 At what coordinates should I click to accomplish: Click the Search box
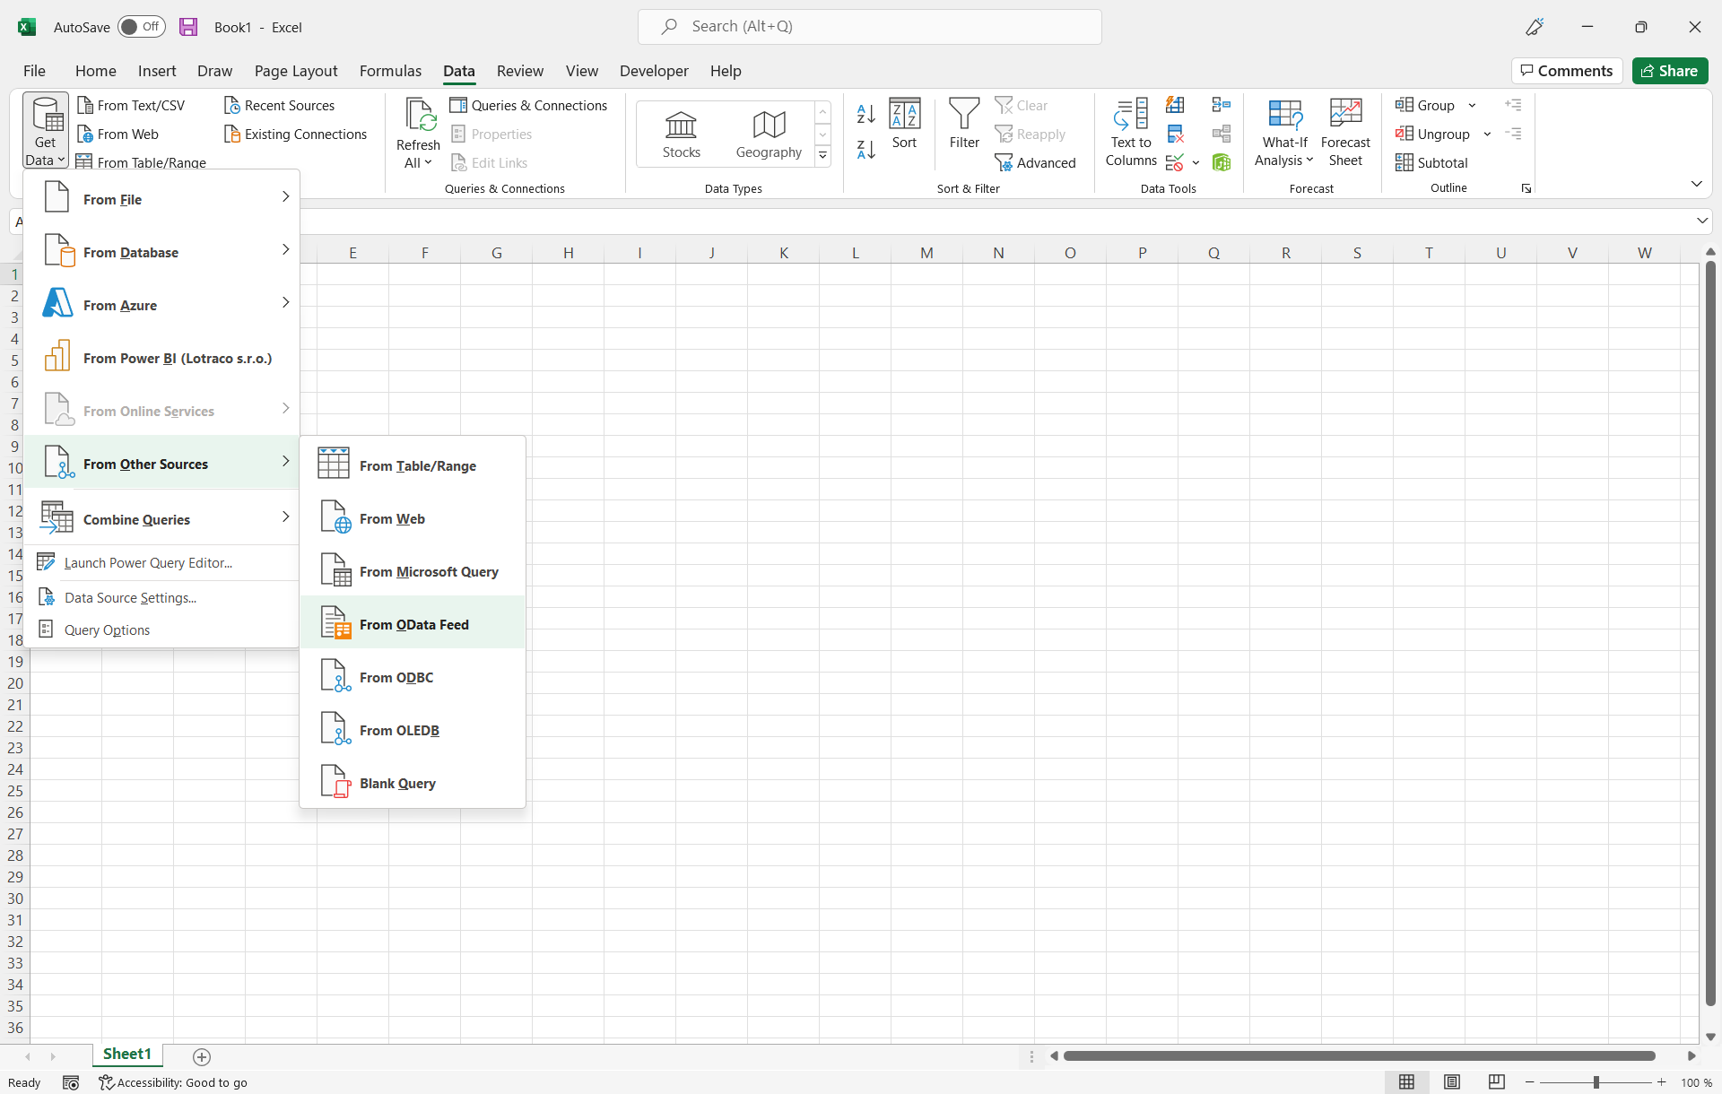(869, 26)
